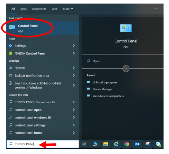Expand 'Control Panel - See web results' arrow

tap(74, 102)
